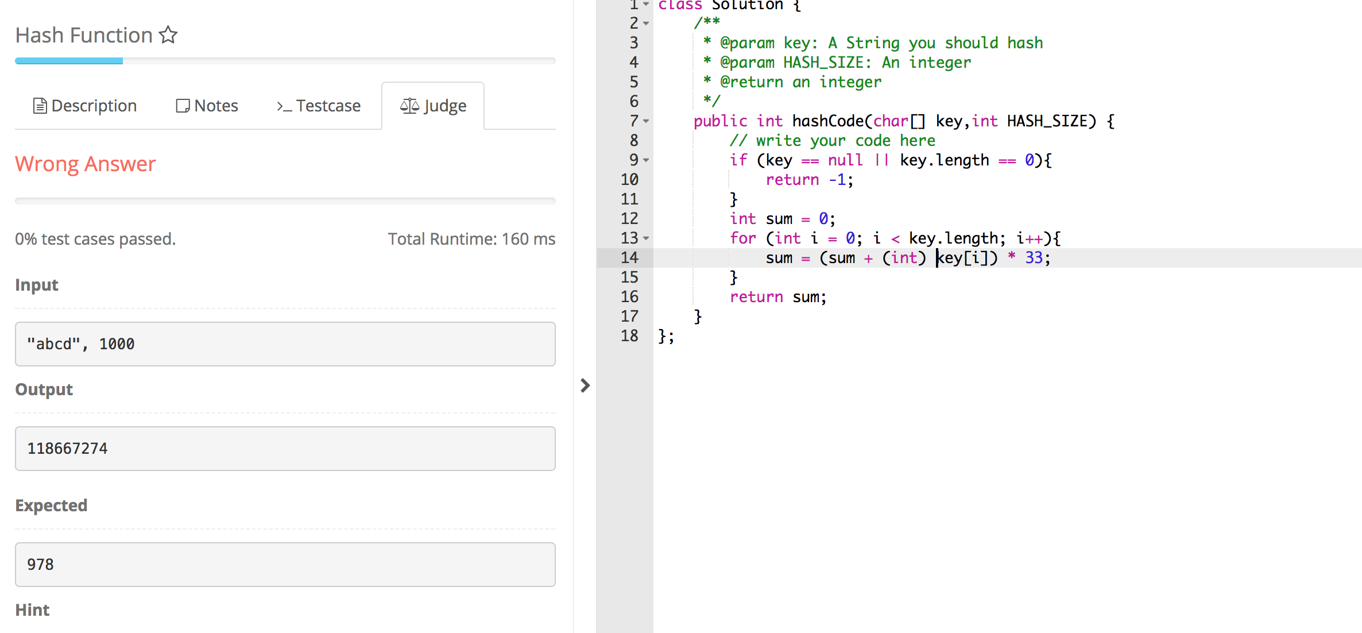Collapse the hashCode function at line 7
The image size is (1362, 633).
coord(645,122)
